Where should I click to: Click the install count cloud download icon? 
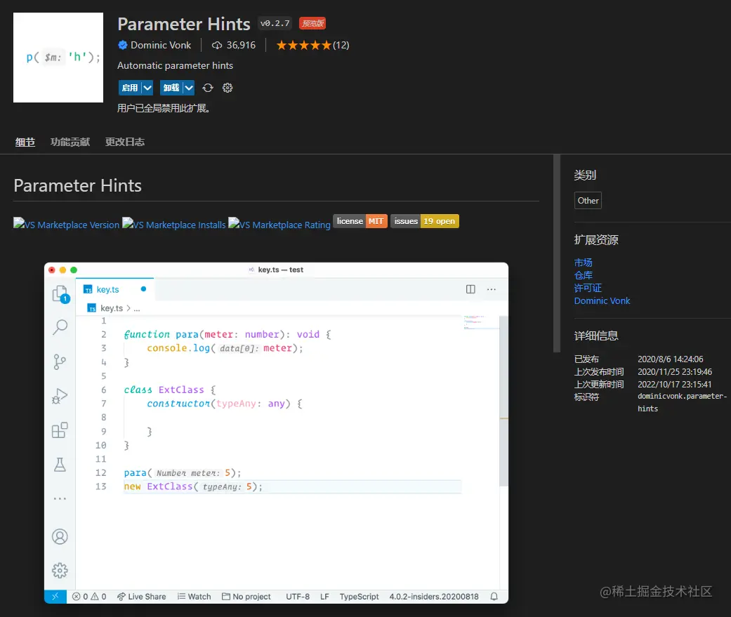217,45
